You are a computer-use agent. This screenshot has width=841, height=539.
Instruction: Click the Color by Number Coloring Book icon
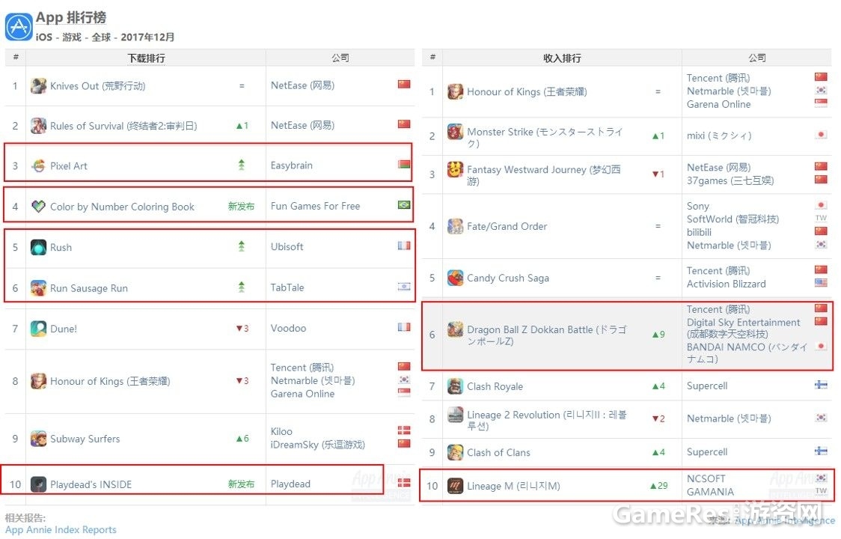click(38, 207)
